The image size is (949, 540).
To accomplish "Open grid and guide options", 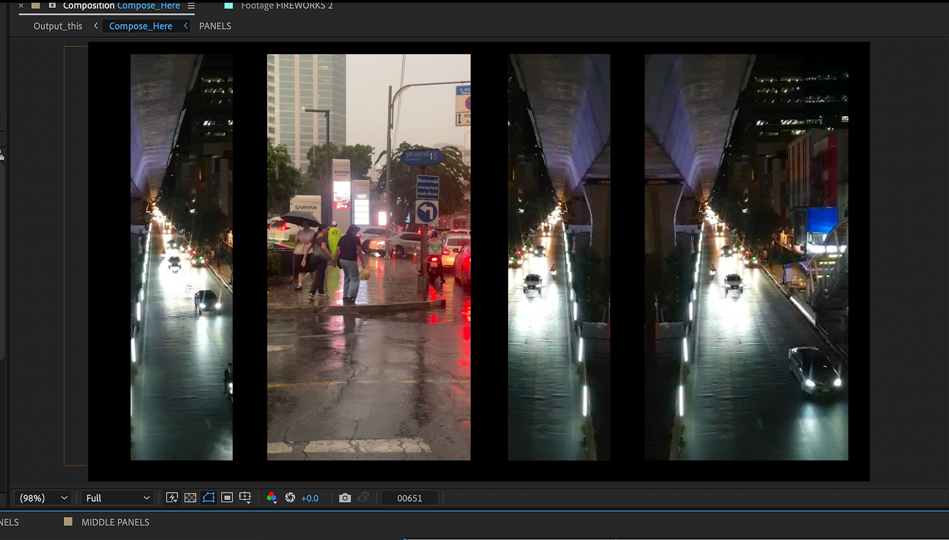I will [x=245, y=498].
